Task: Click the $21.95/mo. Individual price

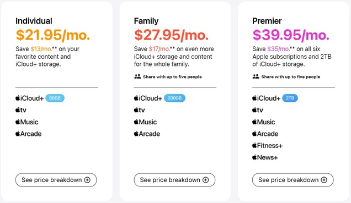Action: (53, 35)
